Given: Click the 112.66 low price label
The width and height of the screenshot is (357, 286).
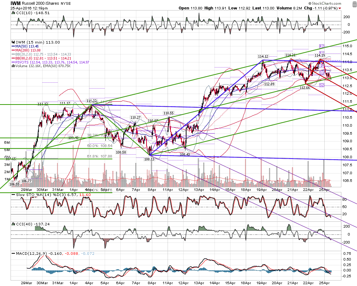Looking at the screenshot, I should (305, 88).
